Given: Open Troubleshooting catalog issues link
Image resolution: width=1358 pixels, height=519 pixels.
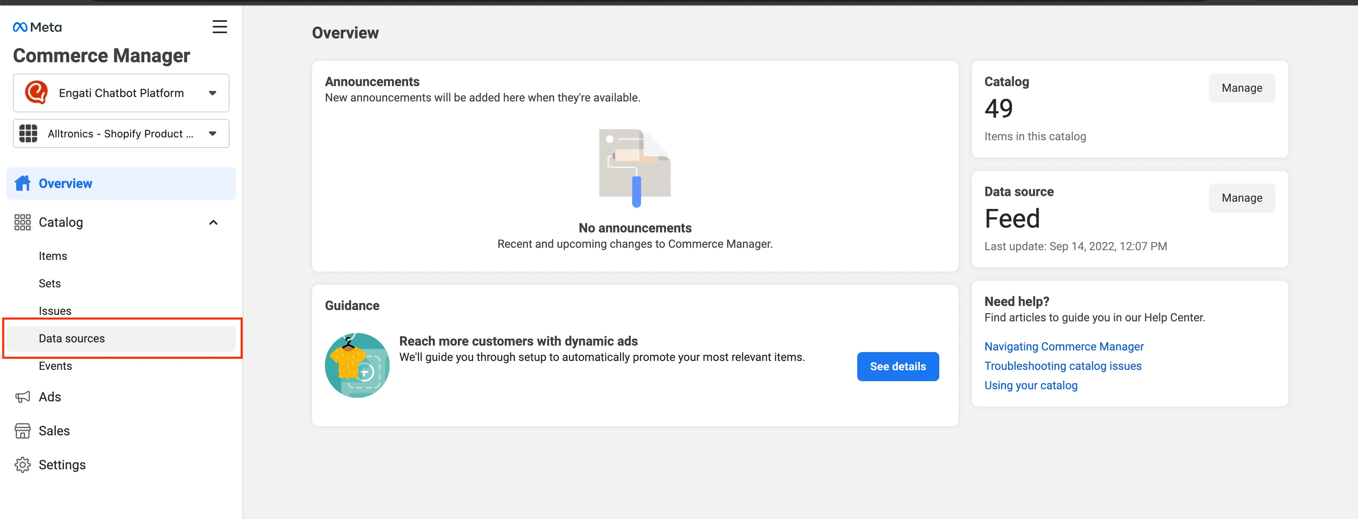Looking at the screenshot, I should click(1063, 366).
